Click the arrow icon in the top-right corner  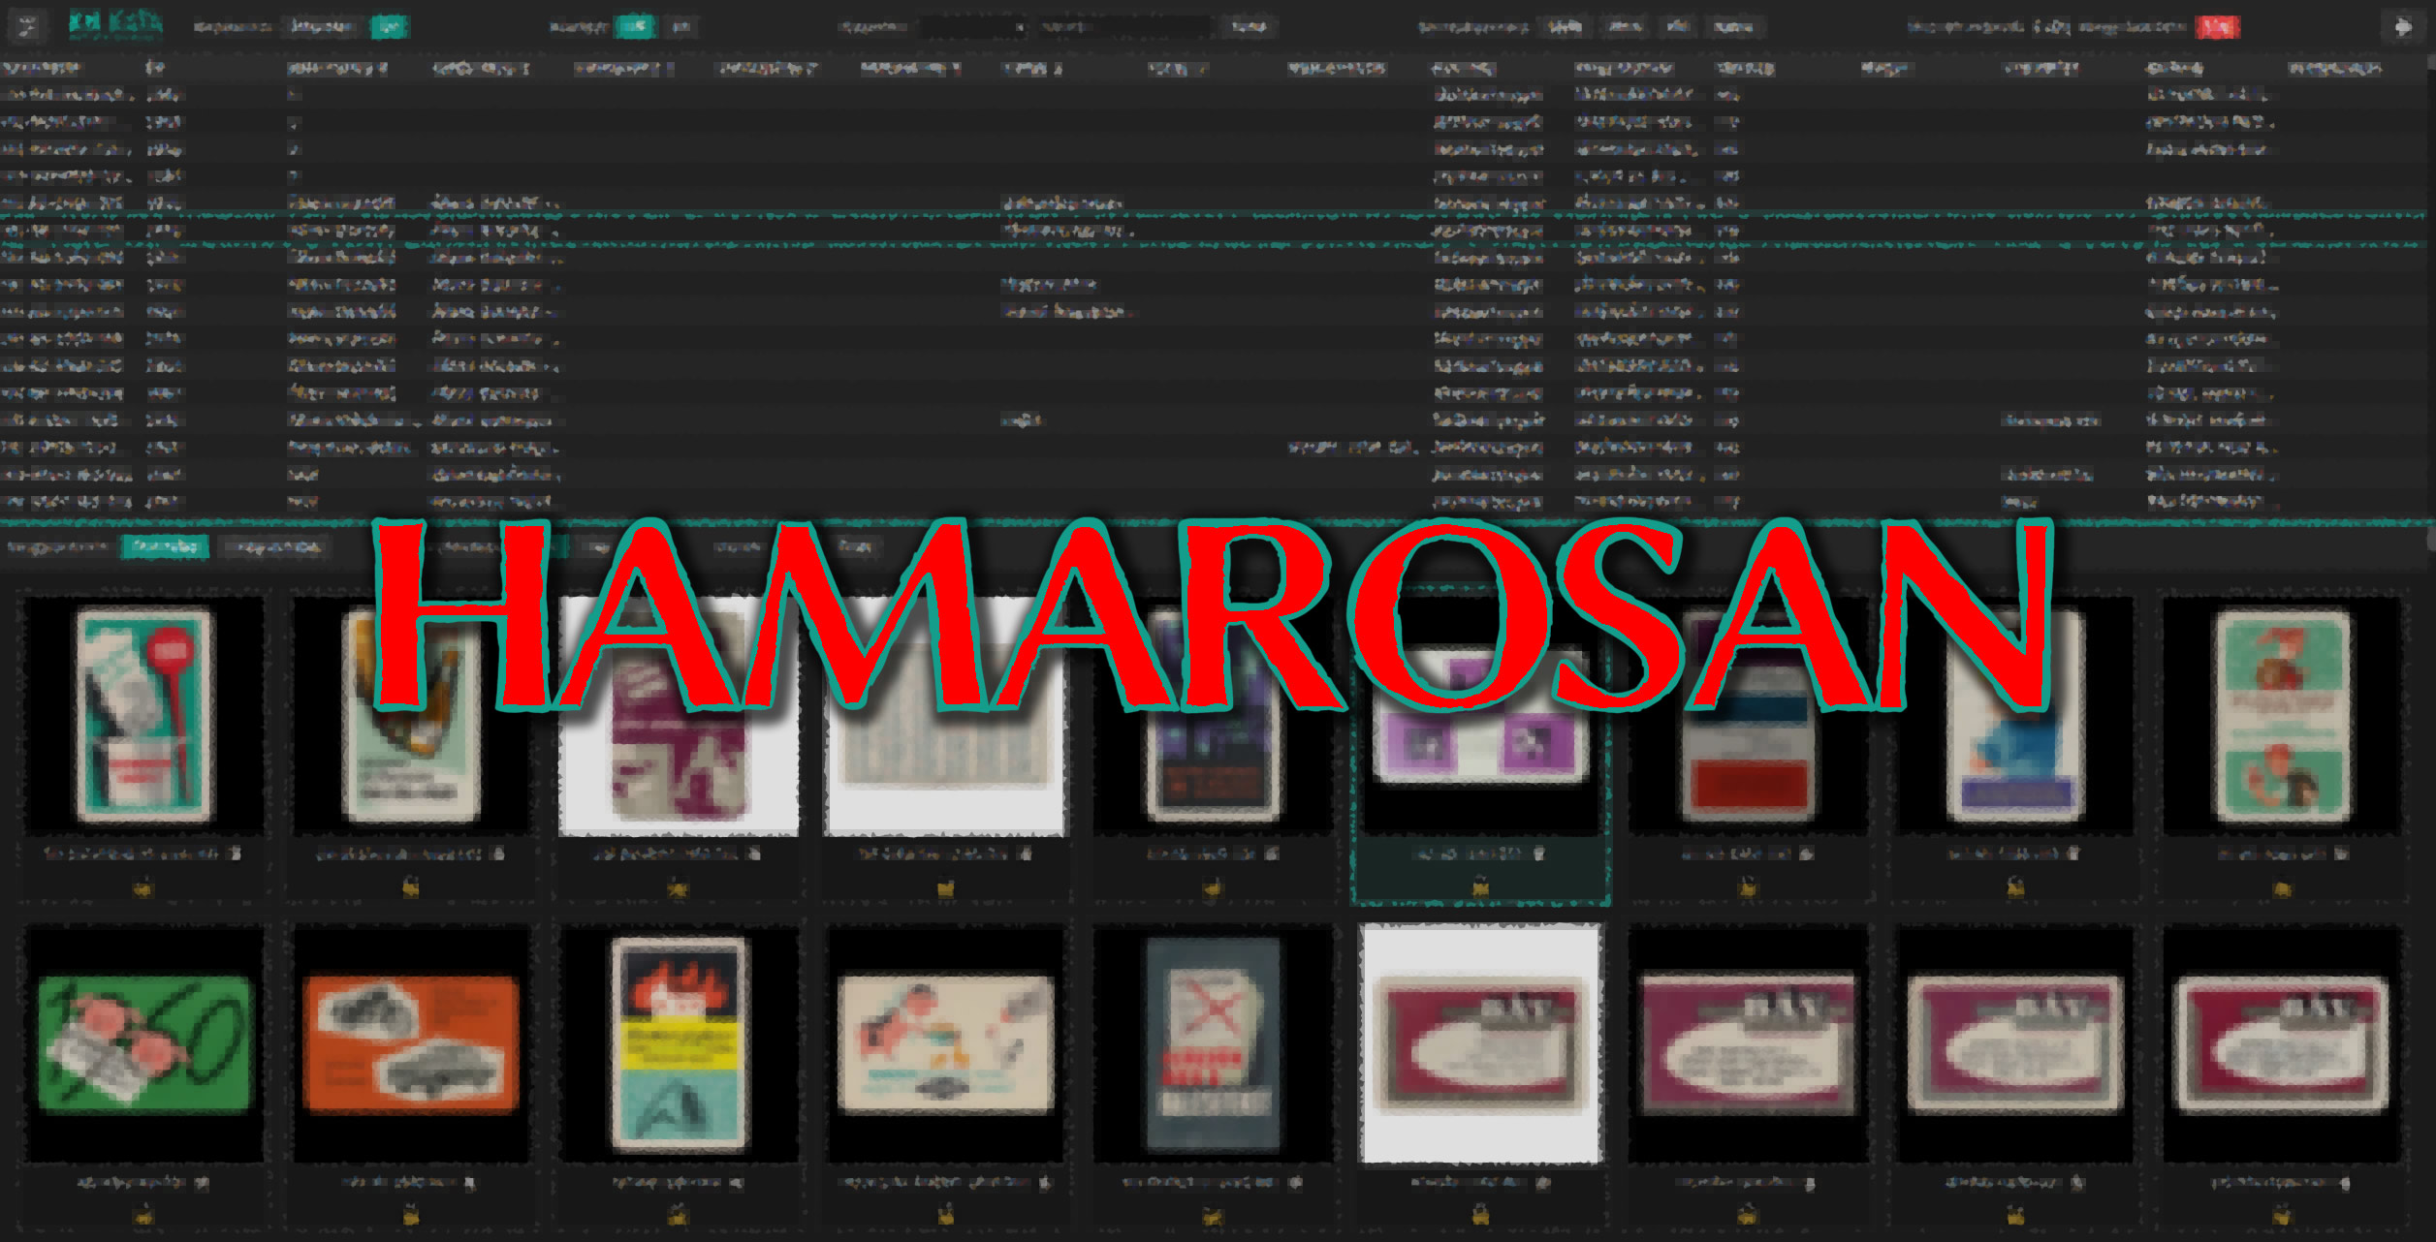2402,27
